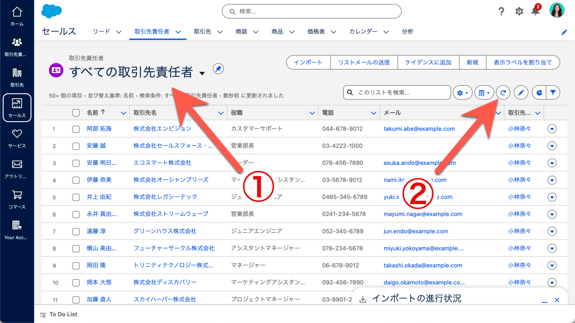575x323 pixels.
Task: Click the Salesforce cloud logo
Action: coord(51,11)
